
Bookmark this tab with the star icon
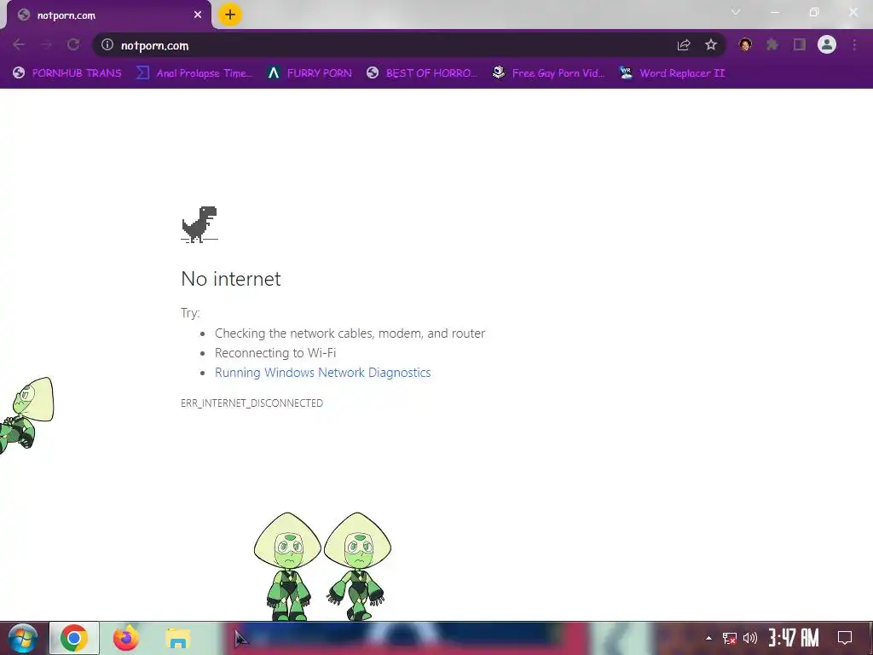coord(711,44)
